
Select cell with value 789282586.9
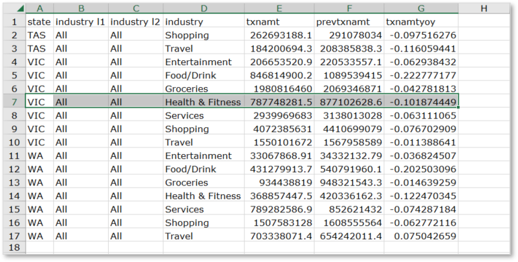tap(279, 209)
